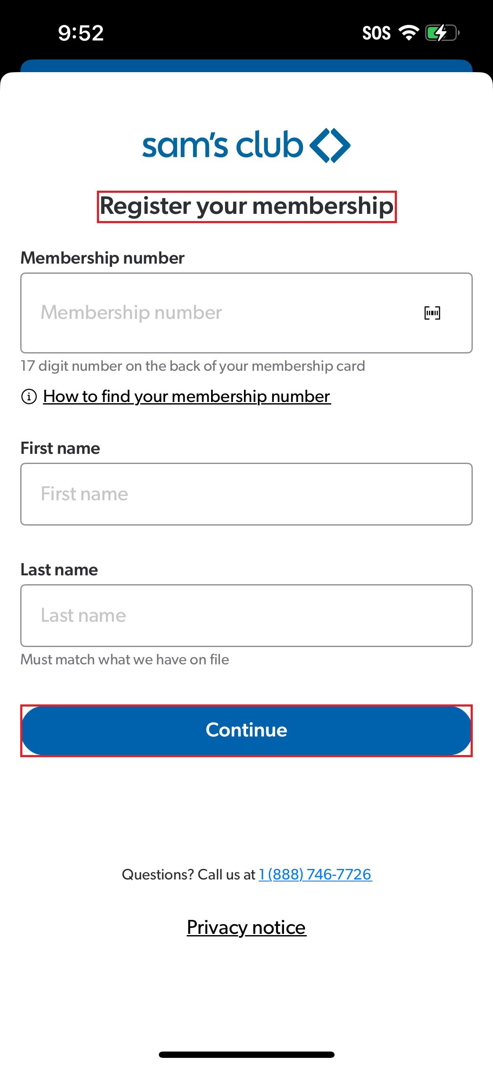Open the Privacy notice link
The height and width of the screenshot is (1068, 493).
point(246,927)
